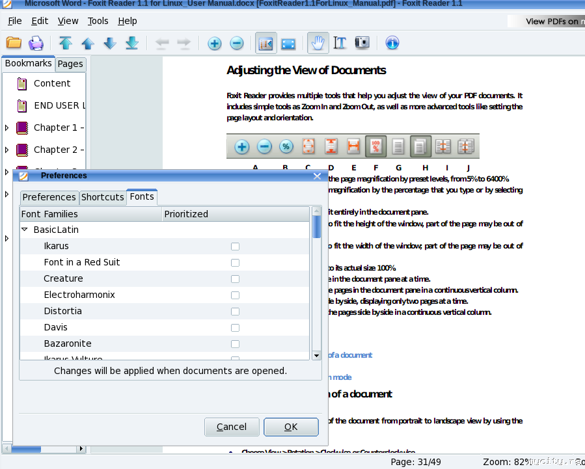Tick the Bazaronite font checkbox

click(x=235, y=343)
